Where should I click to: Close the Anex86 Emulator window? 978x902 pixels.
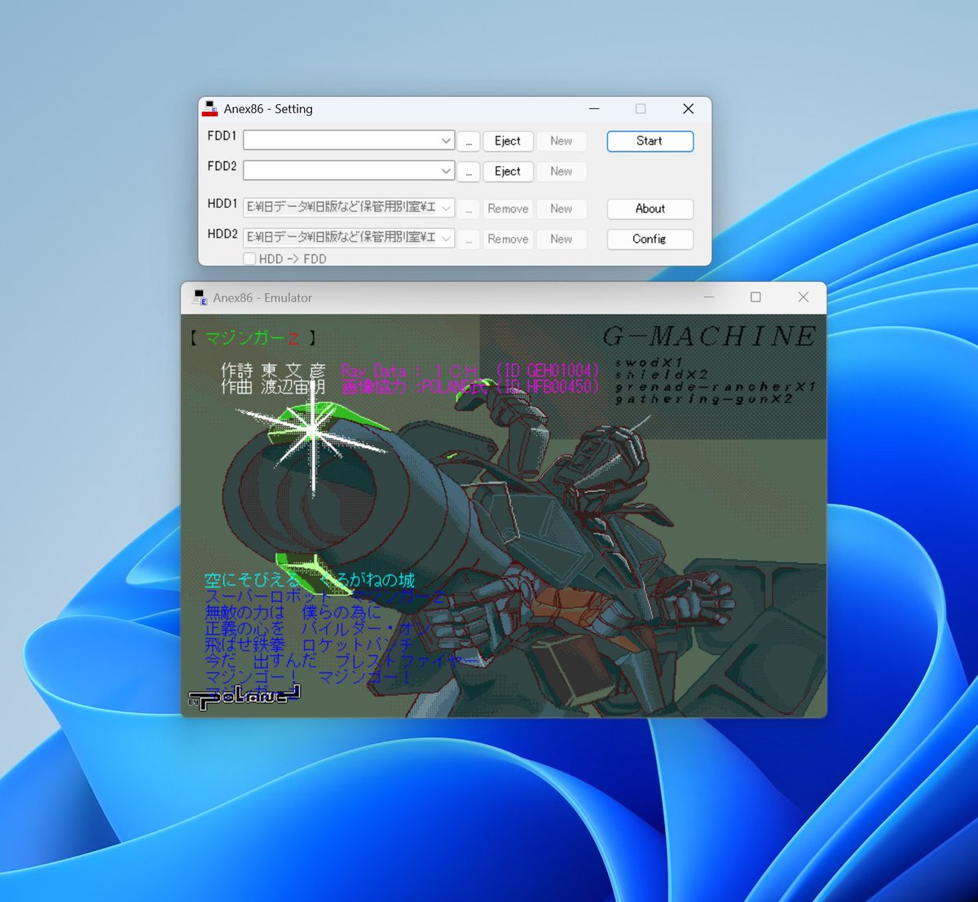click(x=803, y=297)
